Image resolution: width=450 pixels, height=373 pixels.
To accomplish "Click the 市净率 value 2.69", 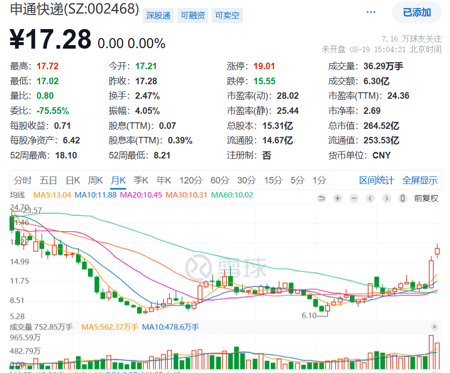I will [372, 111].
